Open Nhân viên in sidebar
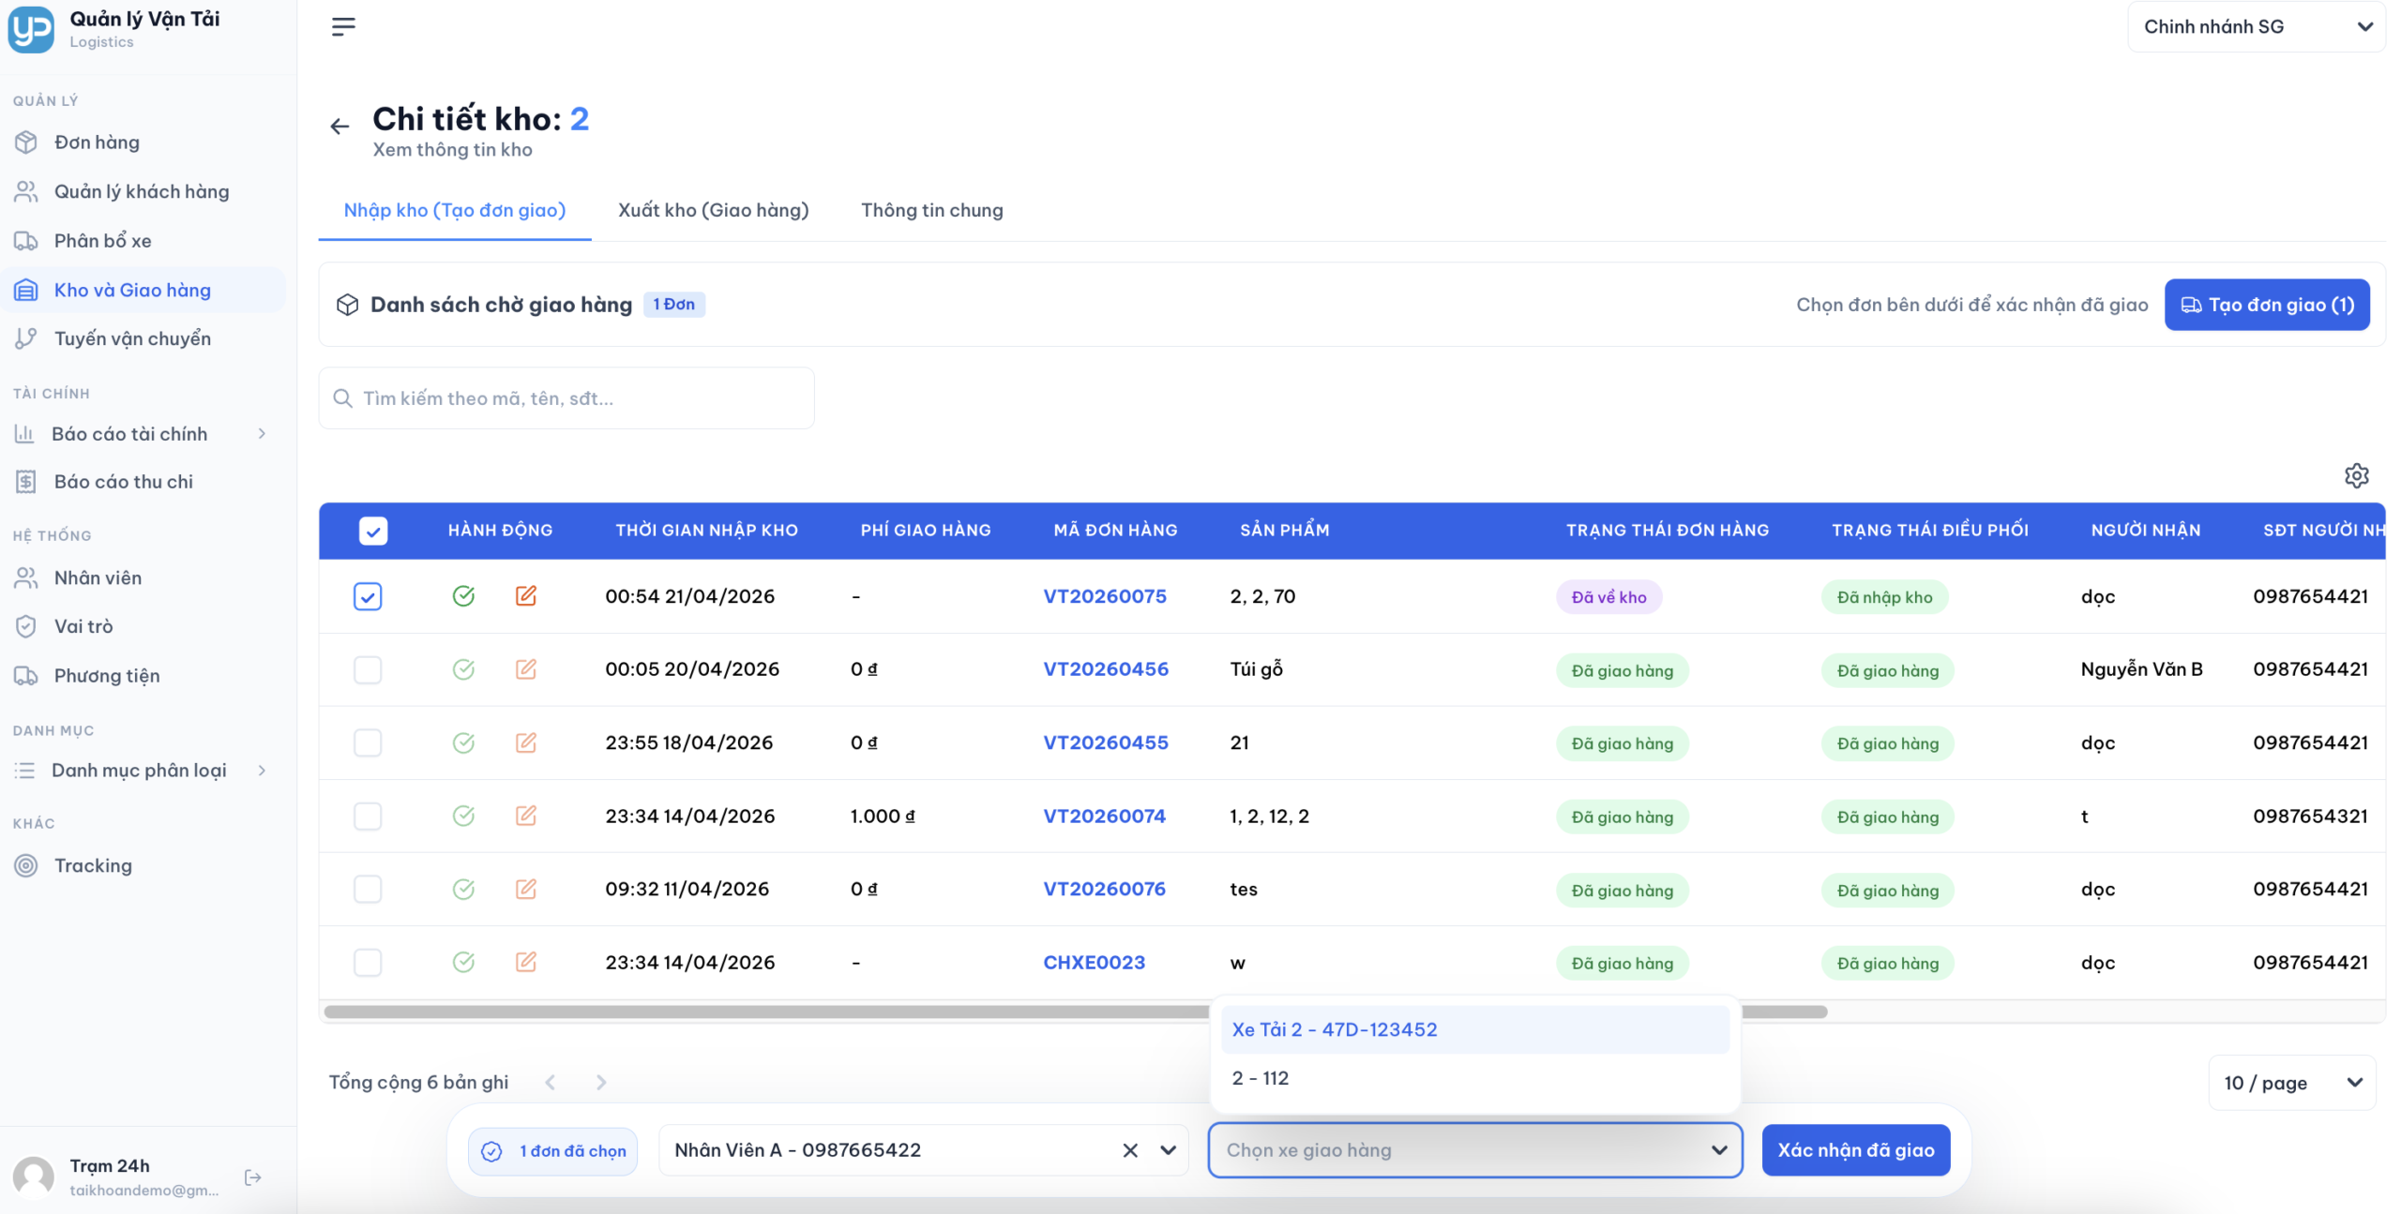 pyautogui.click(x=141, y=577)
